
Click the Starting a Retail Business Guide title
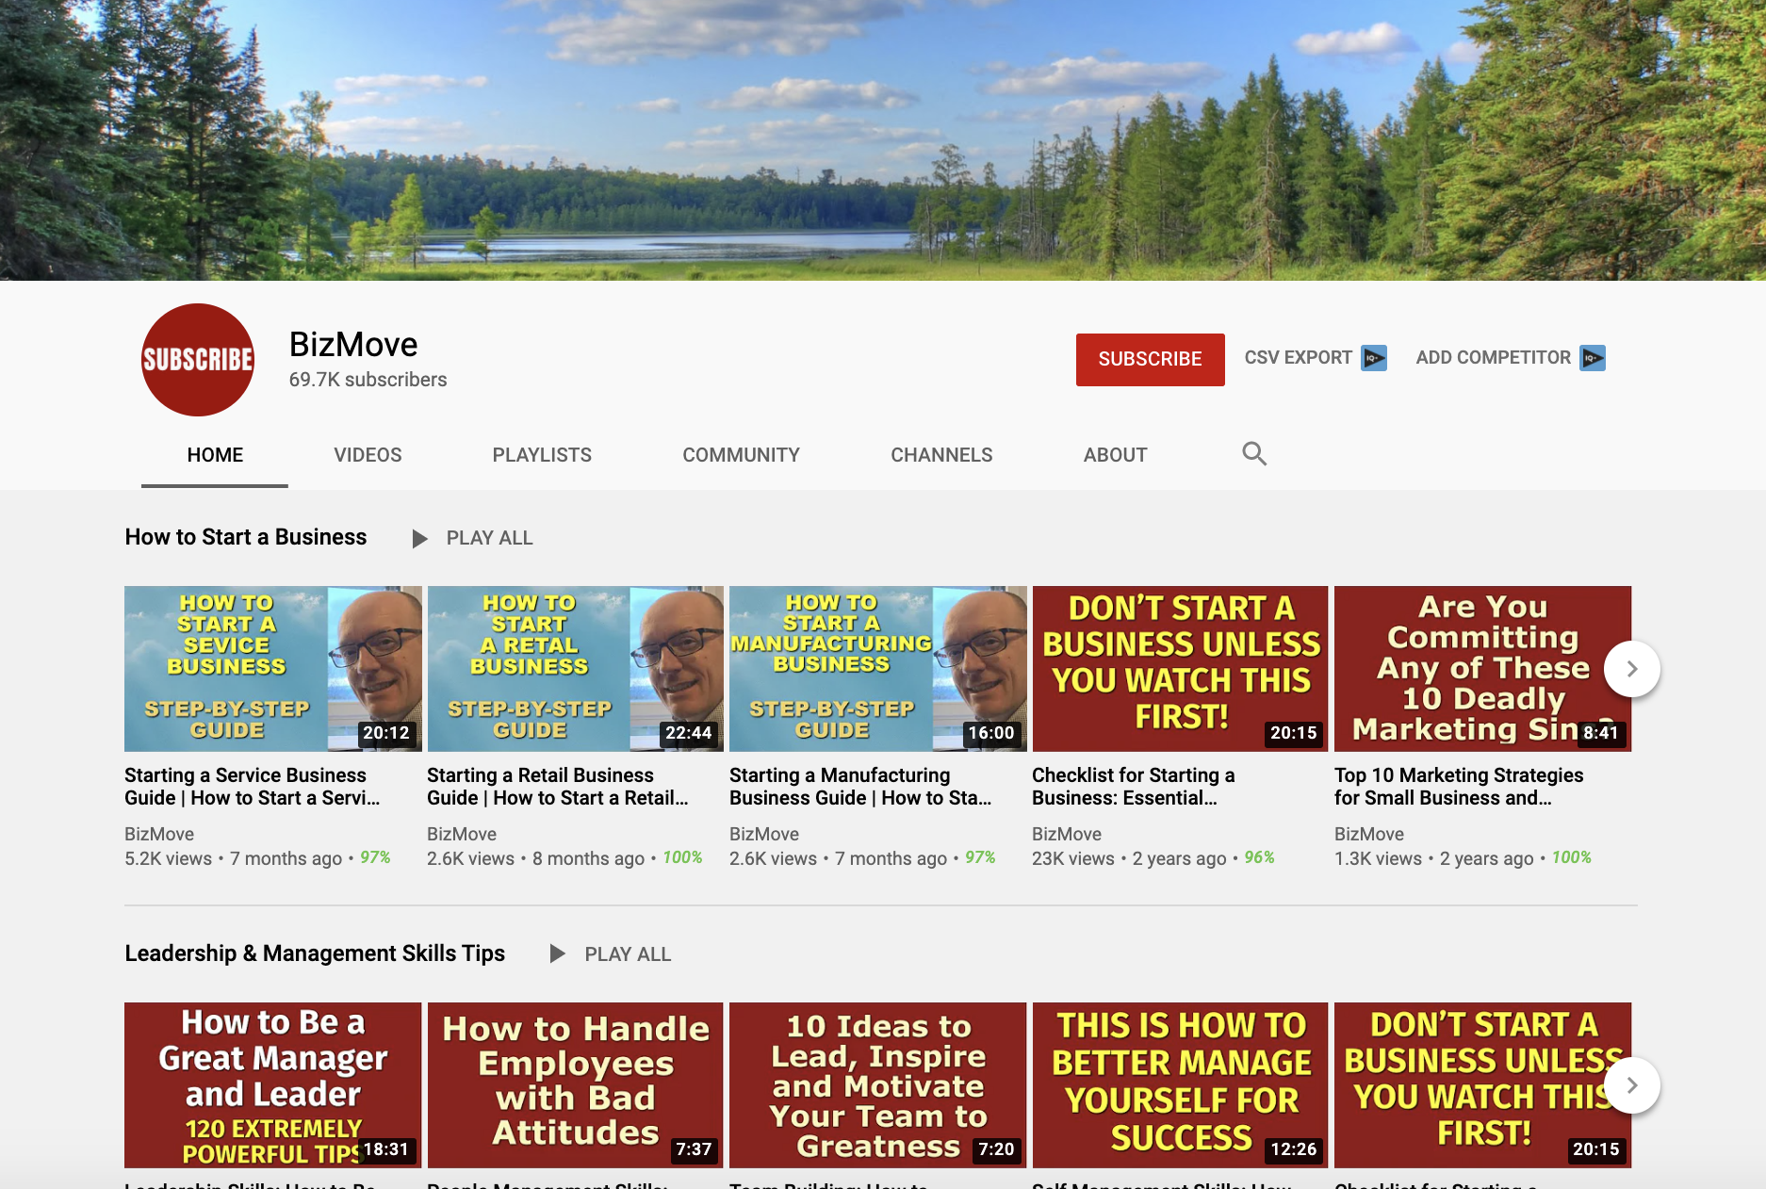point(558,787)
